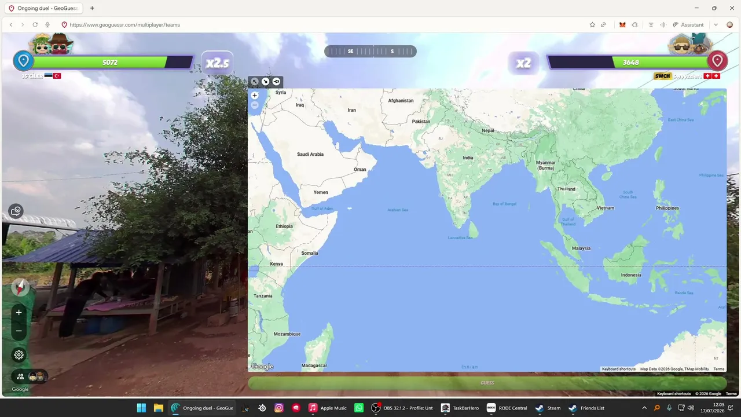Click the street view compass needle
This screenshot has height=417, width=741.
(x=20, y=287)
